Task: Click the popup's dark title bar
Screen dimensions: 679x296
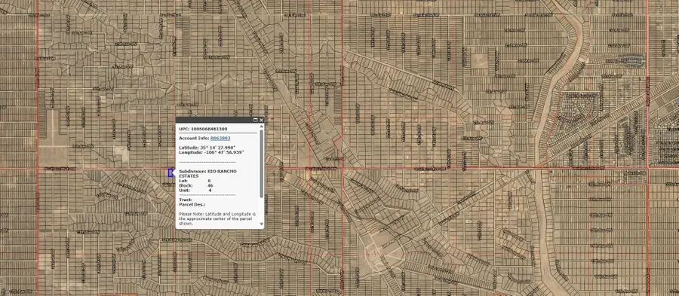Action: click(x=214, y=120)
